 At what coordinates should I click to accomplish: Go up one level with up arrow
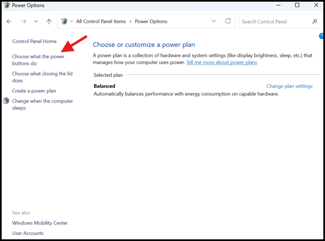click(x=49, y=21)
